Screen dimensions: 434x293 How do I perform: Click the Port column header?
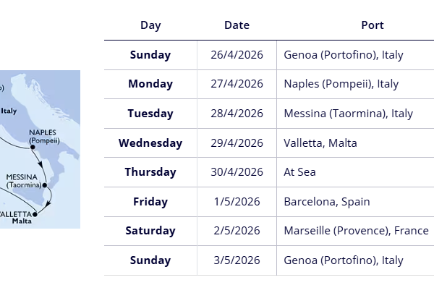[x=372, y=25]
